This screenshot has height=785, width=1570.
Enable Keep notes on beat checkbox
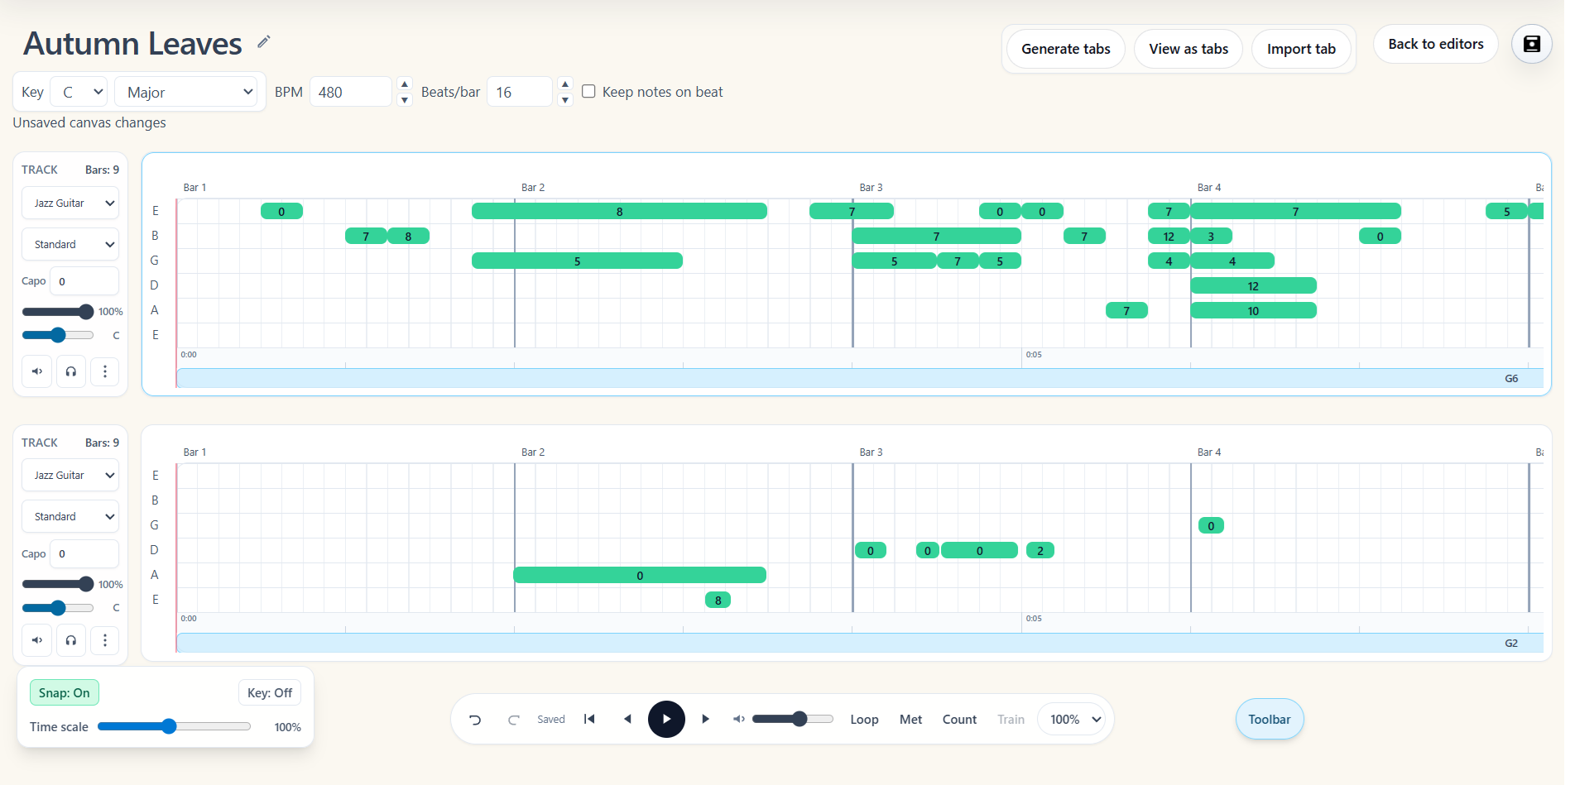[x=588, y=91]
